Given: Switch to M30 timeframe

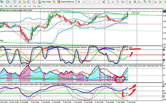Looking at the screenshot, I should point(16,6).
